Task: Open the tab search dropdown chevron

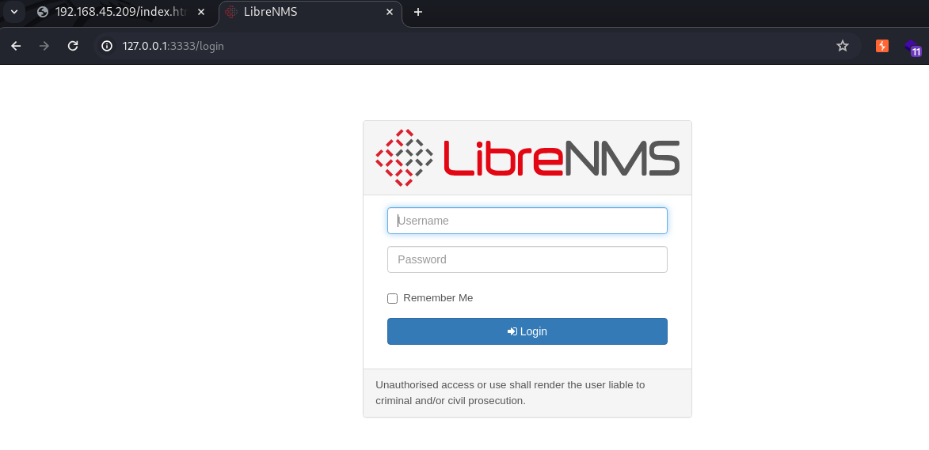Action: tap(14, 12)
